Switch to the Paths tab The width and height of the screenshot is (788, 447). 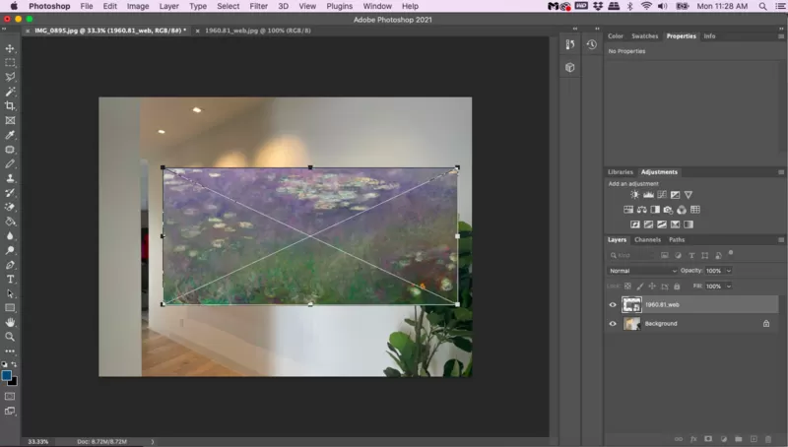pos(677,240)
